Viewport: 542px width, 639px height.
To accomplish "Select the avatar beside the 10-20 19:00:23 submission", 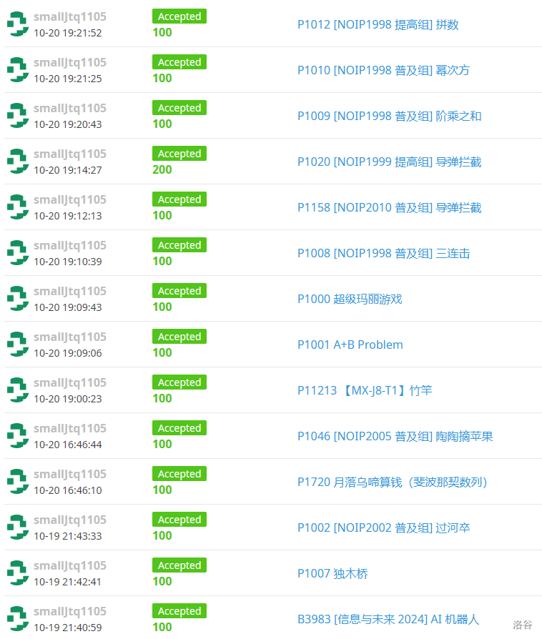I will point(17,390).
